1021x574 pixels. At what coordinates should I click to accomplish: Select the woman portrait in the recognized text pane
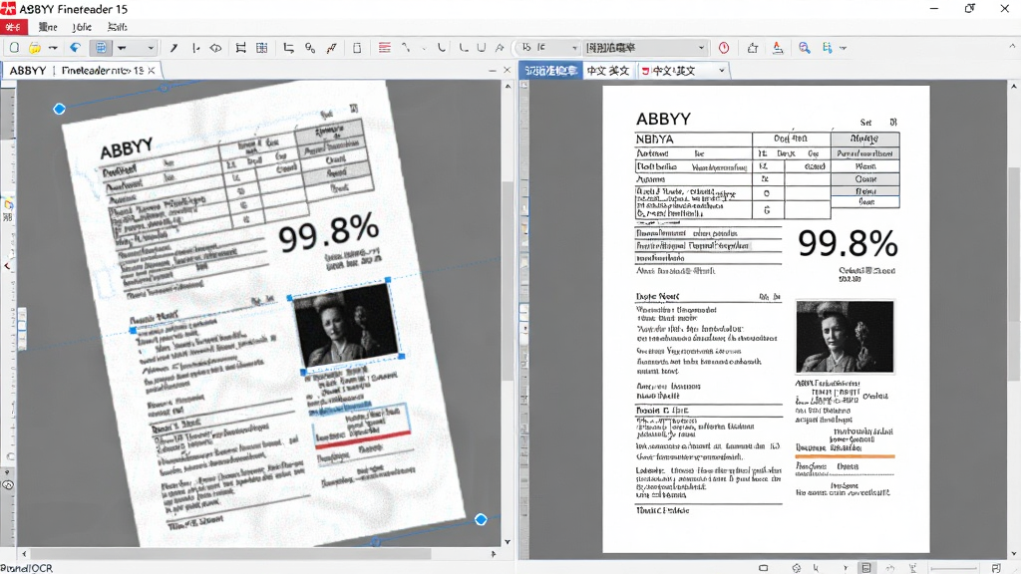click(845, 337)
